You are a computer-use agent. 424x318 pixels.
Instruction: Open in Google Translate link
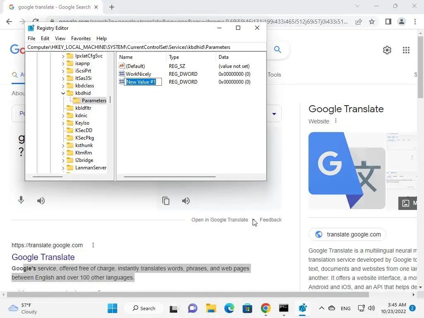click(x=219, y=220)
